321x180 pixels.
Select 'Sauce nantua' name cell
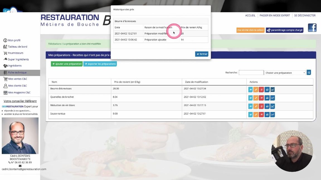click(x=80, y=115)
